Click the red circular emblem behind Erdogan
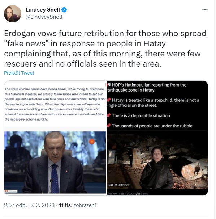Image resolution: width=216 pixels, height=219 pixels. point(92,142)
